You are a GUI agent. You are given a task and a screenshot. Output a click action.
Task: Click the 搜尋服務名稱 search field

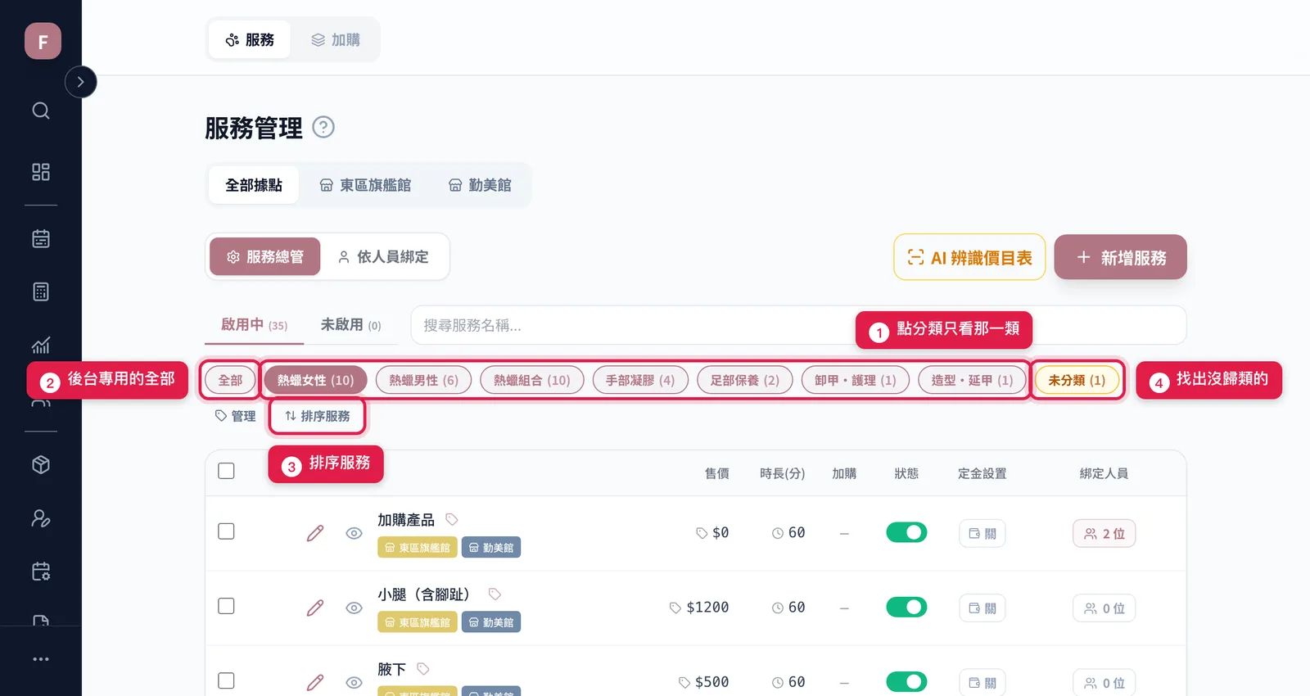pos(798,325)
